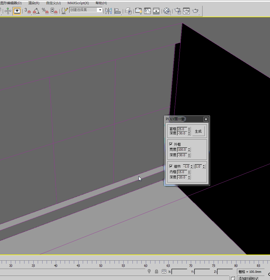Click the spinner beside 细节 -1.0 value
The image size is (270, 280).
coord(192,166)
